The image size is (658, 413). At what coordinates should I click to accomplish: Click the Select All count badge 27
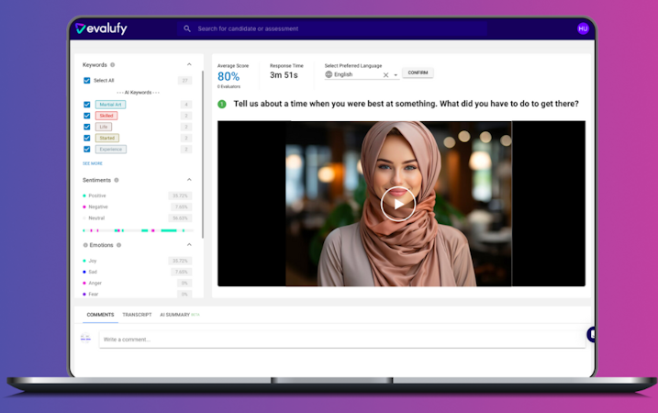click(185, 81)
